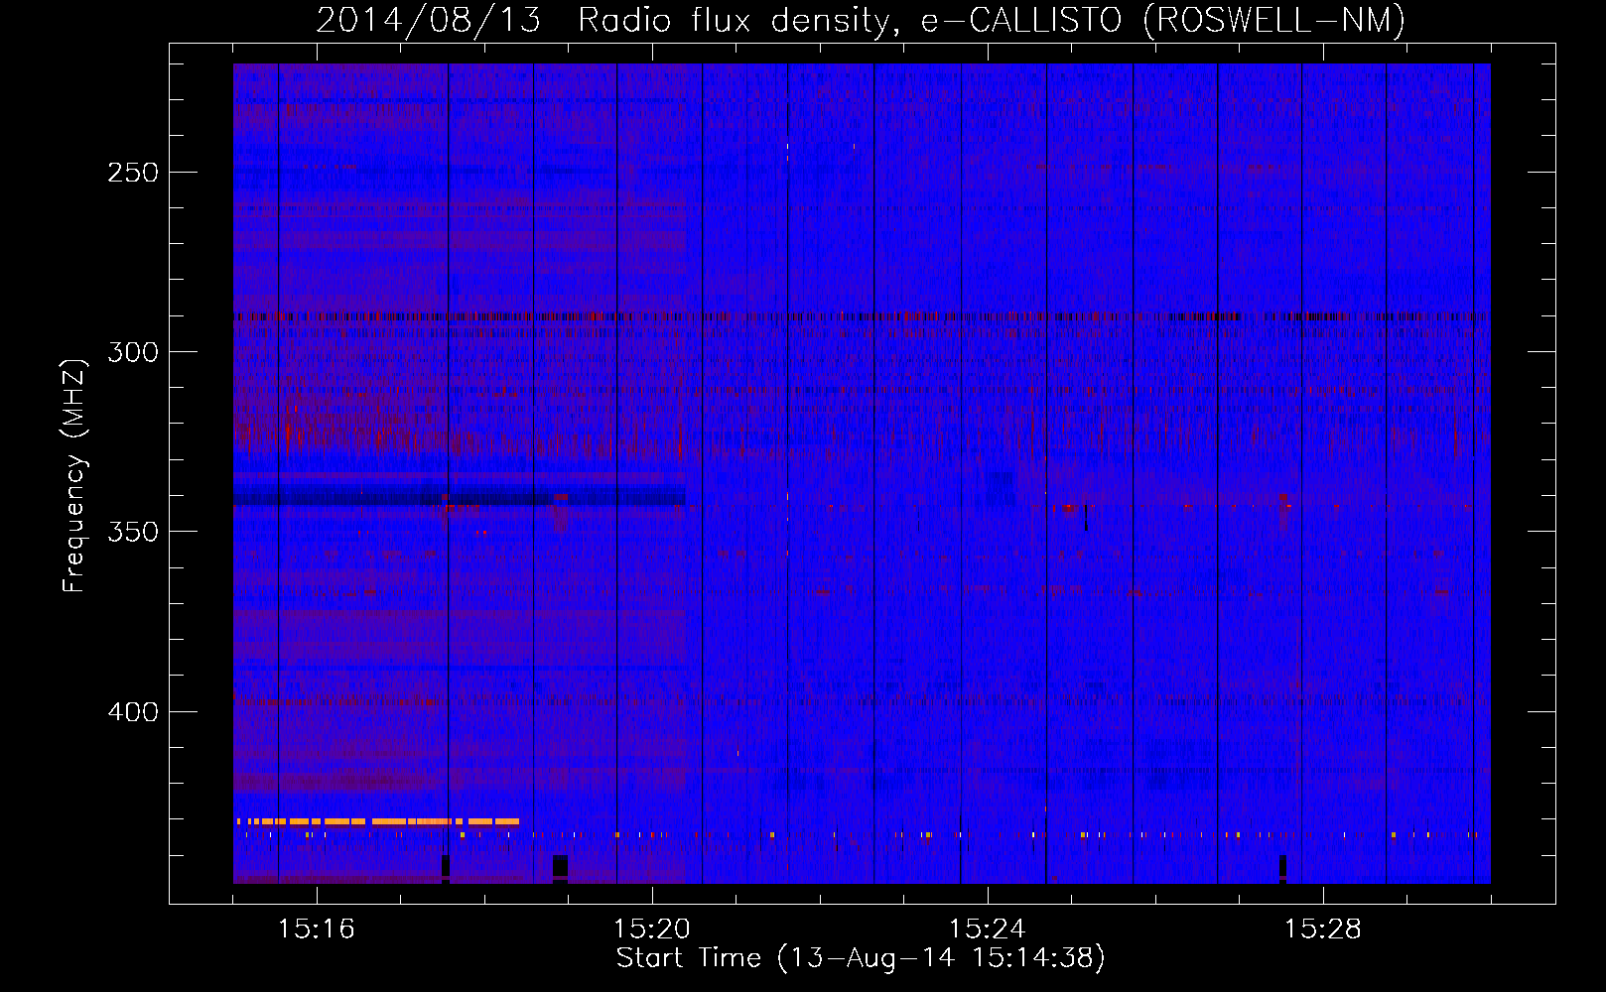Click the "Start Time (13-Aug-14 15:14:38)" label

point(861,958)
